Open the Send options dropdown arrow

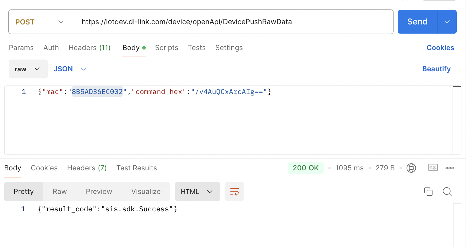point(447,22)
